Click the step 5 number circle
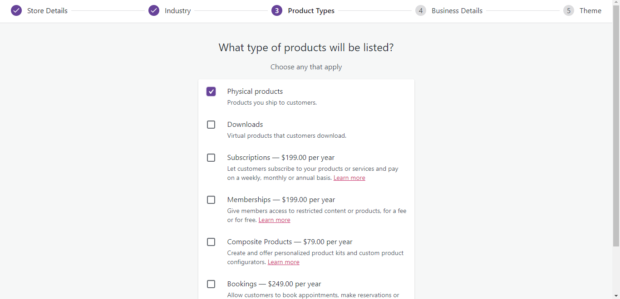620x299 pixels. (x=569, y=10)
